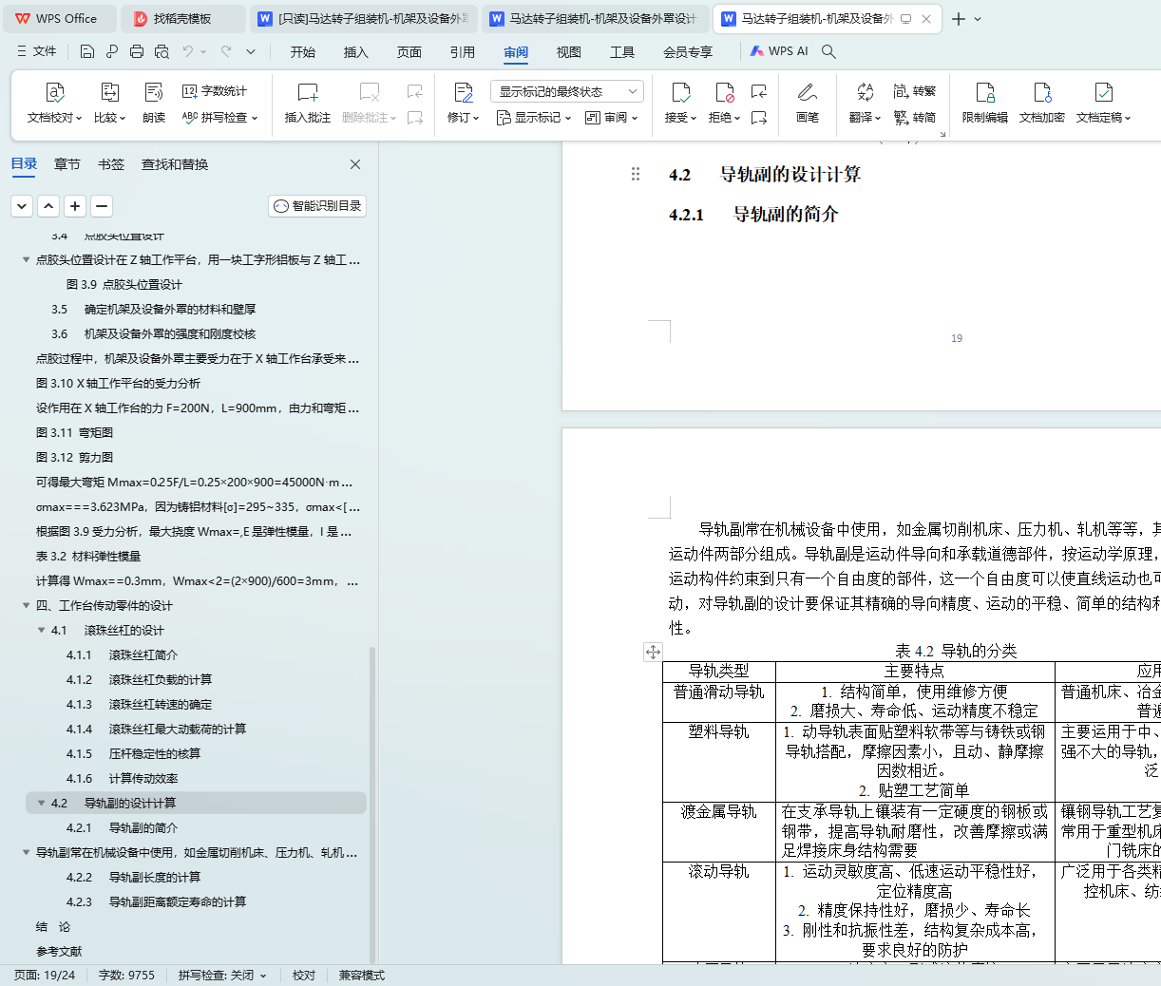Click the 翻译 translate icon
The height and width of the screenshot is (986, 1161).
pos(865,92)
